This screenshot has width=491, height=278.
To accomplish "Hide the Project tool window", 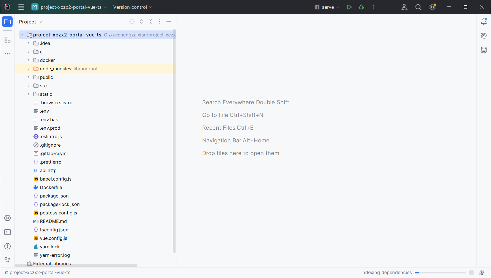I will (169, 21).
